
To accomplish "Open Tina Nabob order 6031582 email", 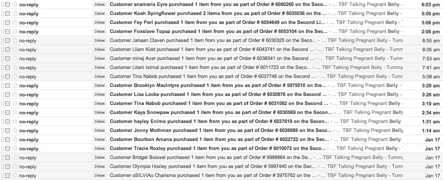I will pos(219,103).
